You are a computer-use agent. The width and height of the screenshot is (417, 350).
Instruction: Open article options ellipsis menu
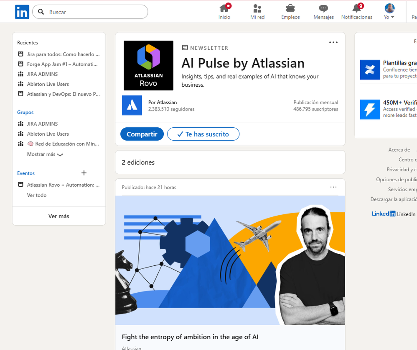click(x=333, y=187)
